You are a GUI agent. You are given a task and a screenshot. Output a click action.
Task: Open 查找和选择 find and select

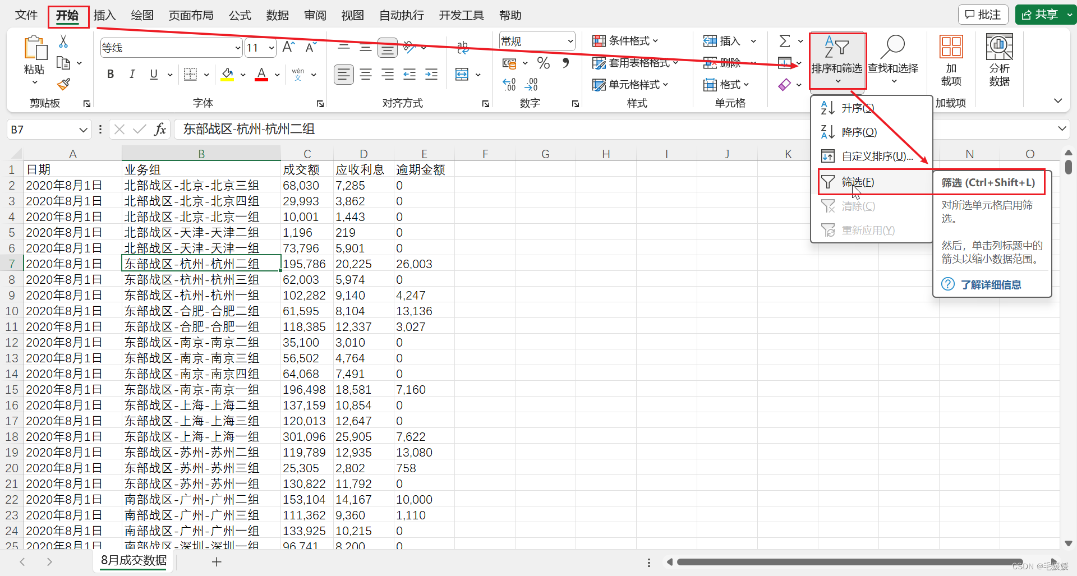tap(893, 61)
